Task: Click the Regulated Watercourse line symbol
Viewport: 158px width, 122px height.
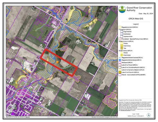Action: [120, 58]
